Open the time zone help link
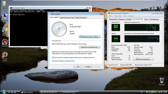This screenshot has width=168, height=94. [x=63, y=61]
